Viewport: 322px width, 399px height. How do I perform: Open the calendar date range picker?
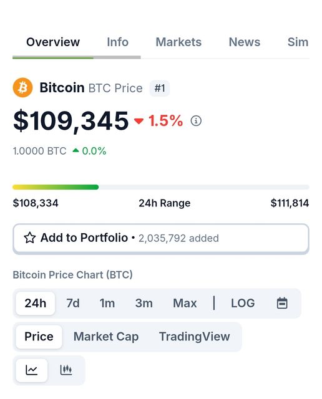[x=282, y=303]
